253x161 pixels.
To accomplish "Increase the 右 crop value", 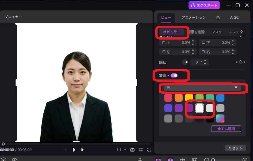I will click(233, 50).
